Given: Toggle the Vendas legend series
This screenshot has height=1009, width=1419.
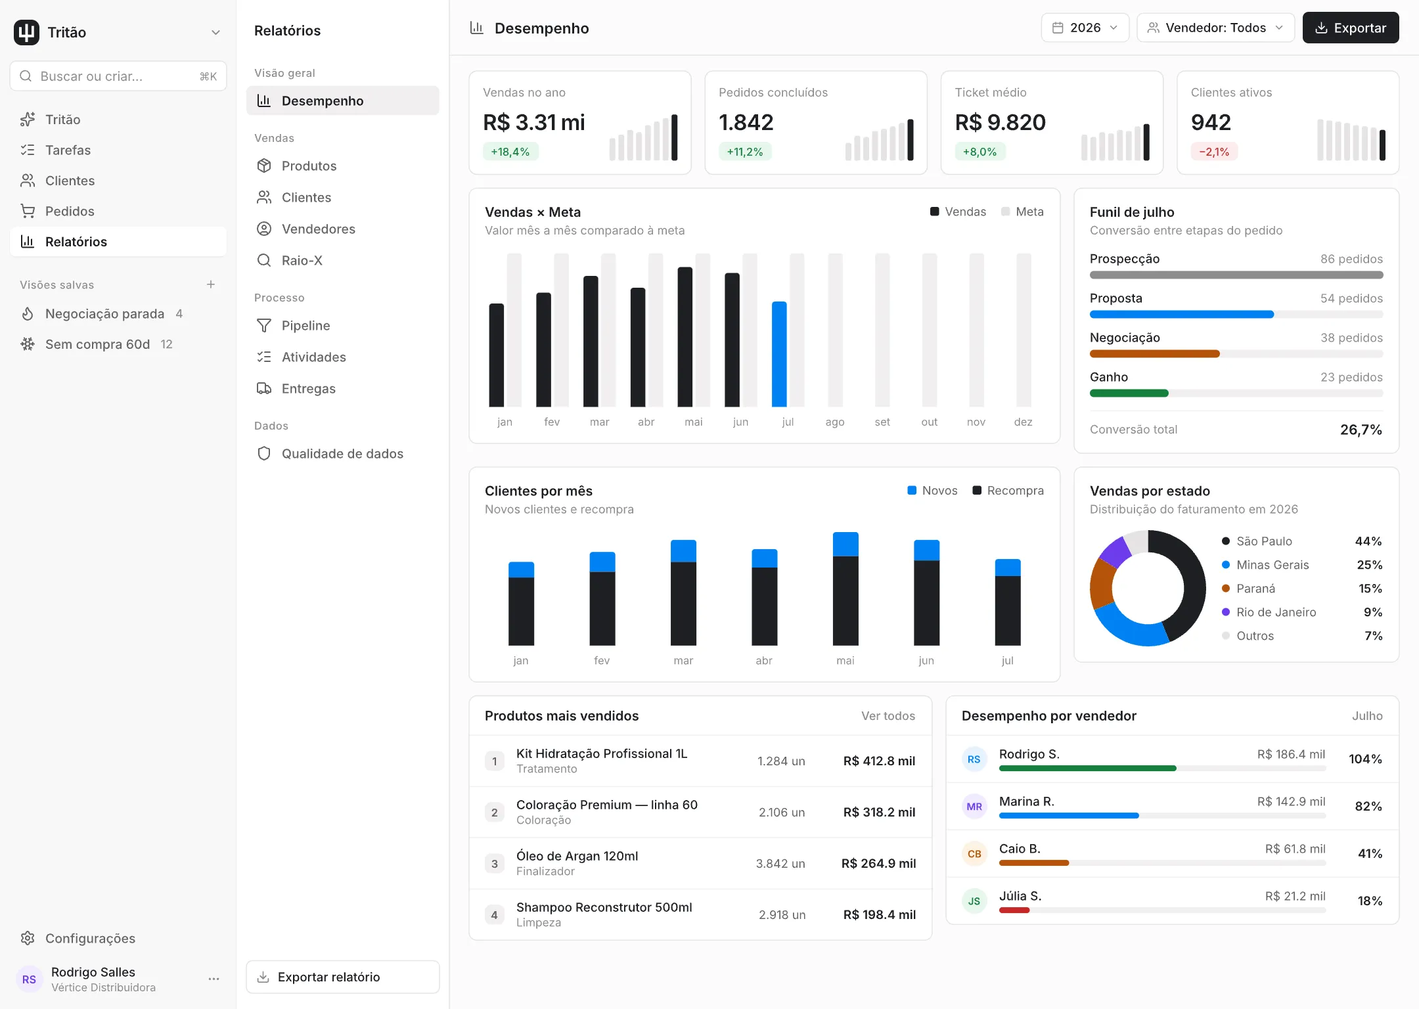Looking at the screenshot, I should coord(958,212).
